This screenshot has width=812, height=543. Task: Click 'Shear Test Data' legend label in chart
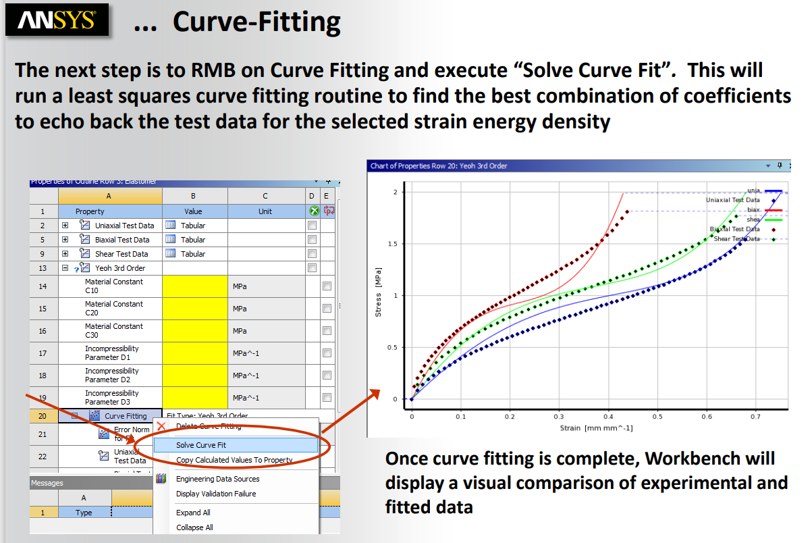[737, 239]
